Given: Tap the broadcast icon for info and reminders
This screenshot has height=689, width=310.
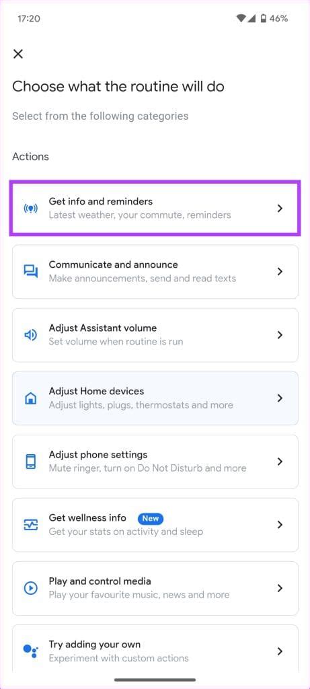Looking at the screenshot, I should pyautogui.click(x=30, y=209).
